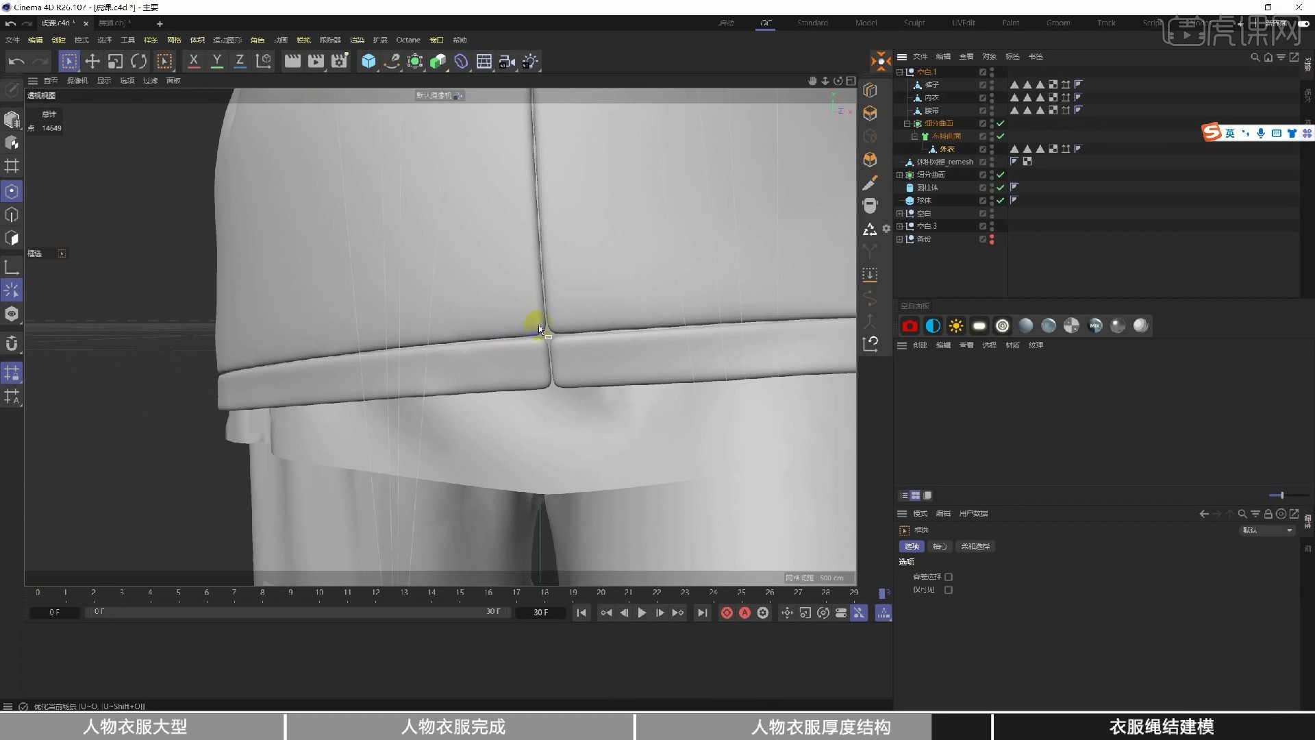Toggle Y axis lock
Image resolution: width=1315 pixels, height=740 pixels.
coord(217,62)
